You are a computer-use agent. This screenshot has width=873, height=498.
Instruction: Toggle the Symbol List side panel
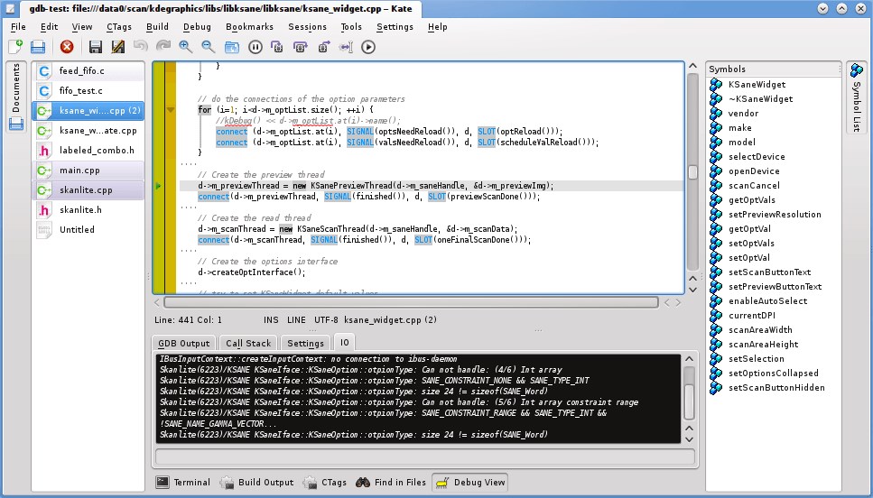pyautogui.click(x=856, y=97)
